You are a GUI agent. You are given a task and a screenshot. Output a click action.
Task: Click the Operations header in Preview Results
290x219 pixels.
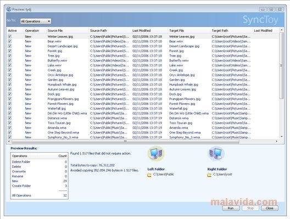[20, 156]
